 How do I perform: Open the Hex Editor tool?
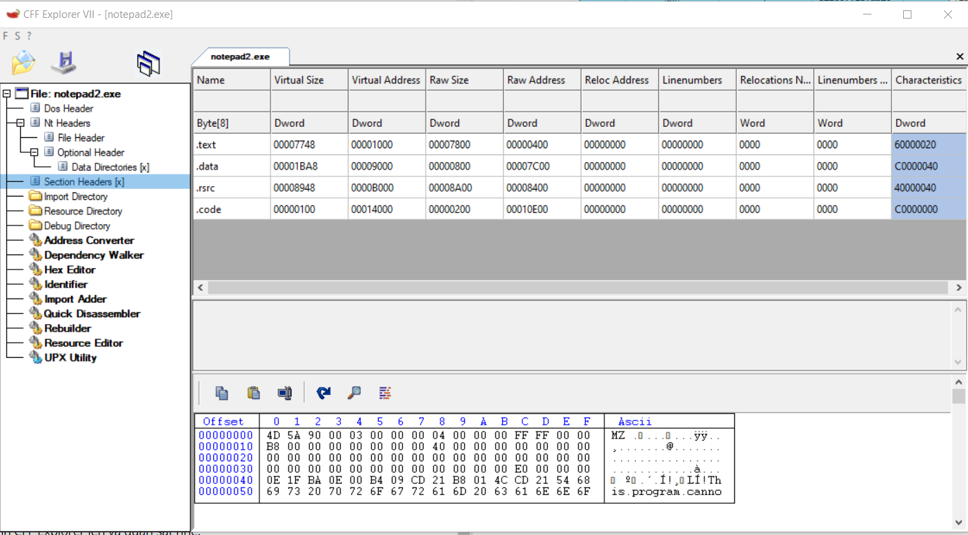point(70,270)
